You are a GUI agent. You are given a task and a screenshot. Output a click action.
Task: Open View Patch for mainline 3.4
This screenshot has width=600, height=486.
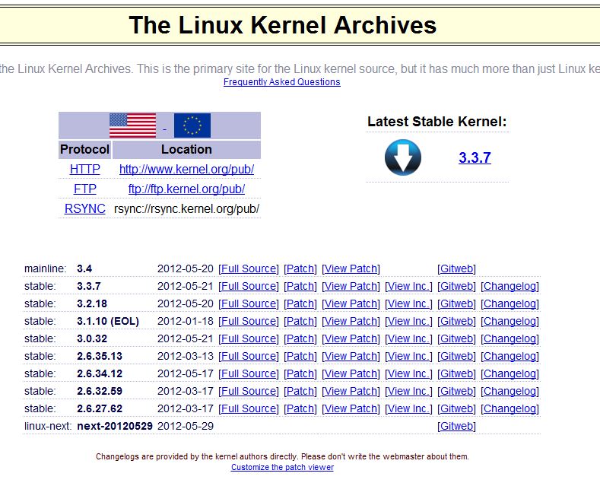(x=351, y=268)
